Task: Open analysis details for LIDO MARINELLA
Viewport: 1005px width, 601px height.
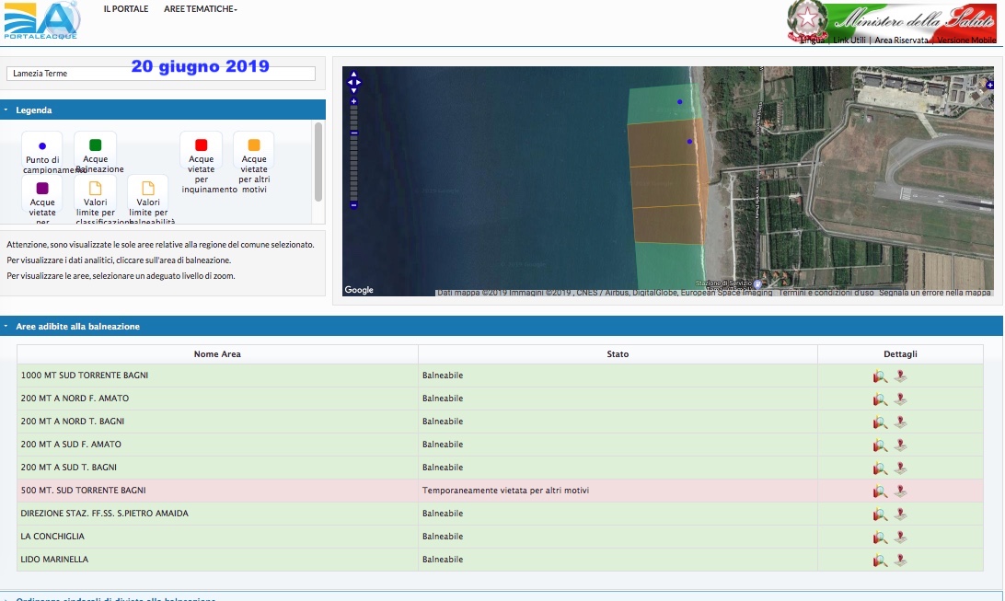Action: (880, 561)
